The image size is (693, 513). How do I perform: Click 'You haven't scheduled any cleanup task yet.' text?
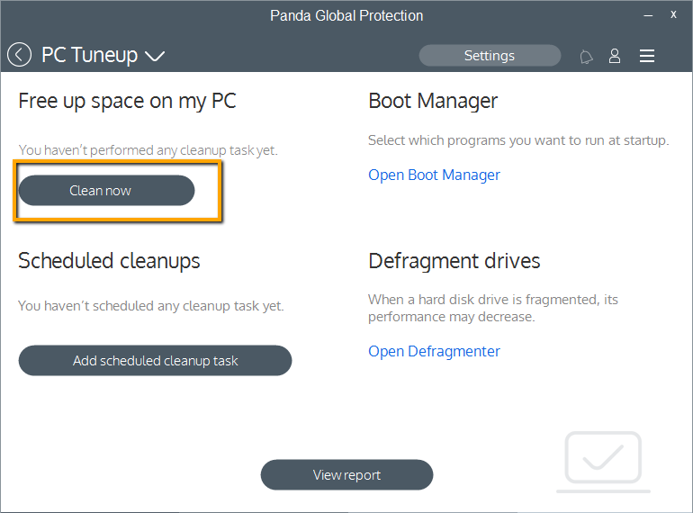150,306
